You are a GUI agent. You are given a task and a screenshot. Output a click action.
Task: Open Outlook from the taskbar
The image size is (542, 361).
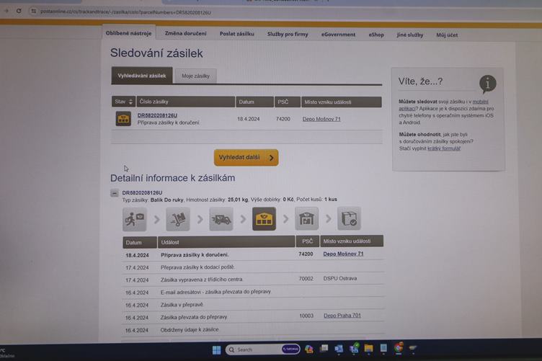pos(339,349)
